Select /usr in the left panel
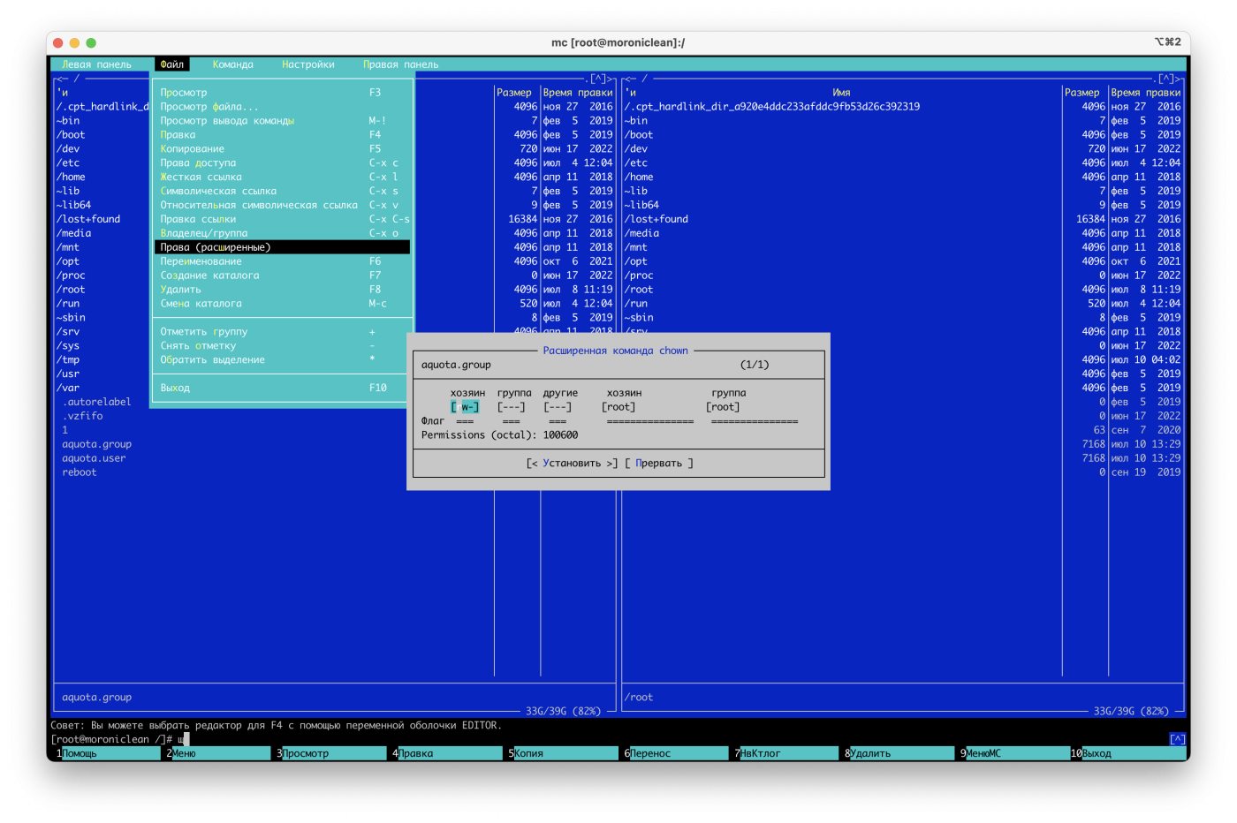1237x823 pixels. pos(68,374)
